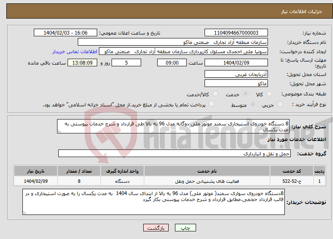Screen dimensions: 333x239
Task: Click the buyer notes text area
Action: point(153,202)
